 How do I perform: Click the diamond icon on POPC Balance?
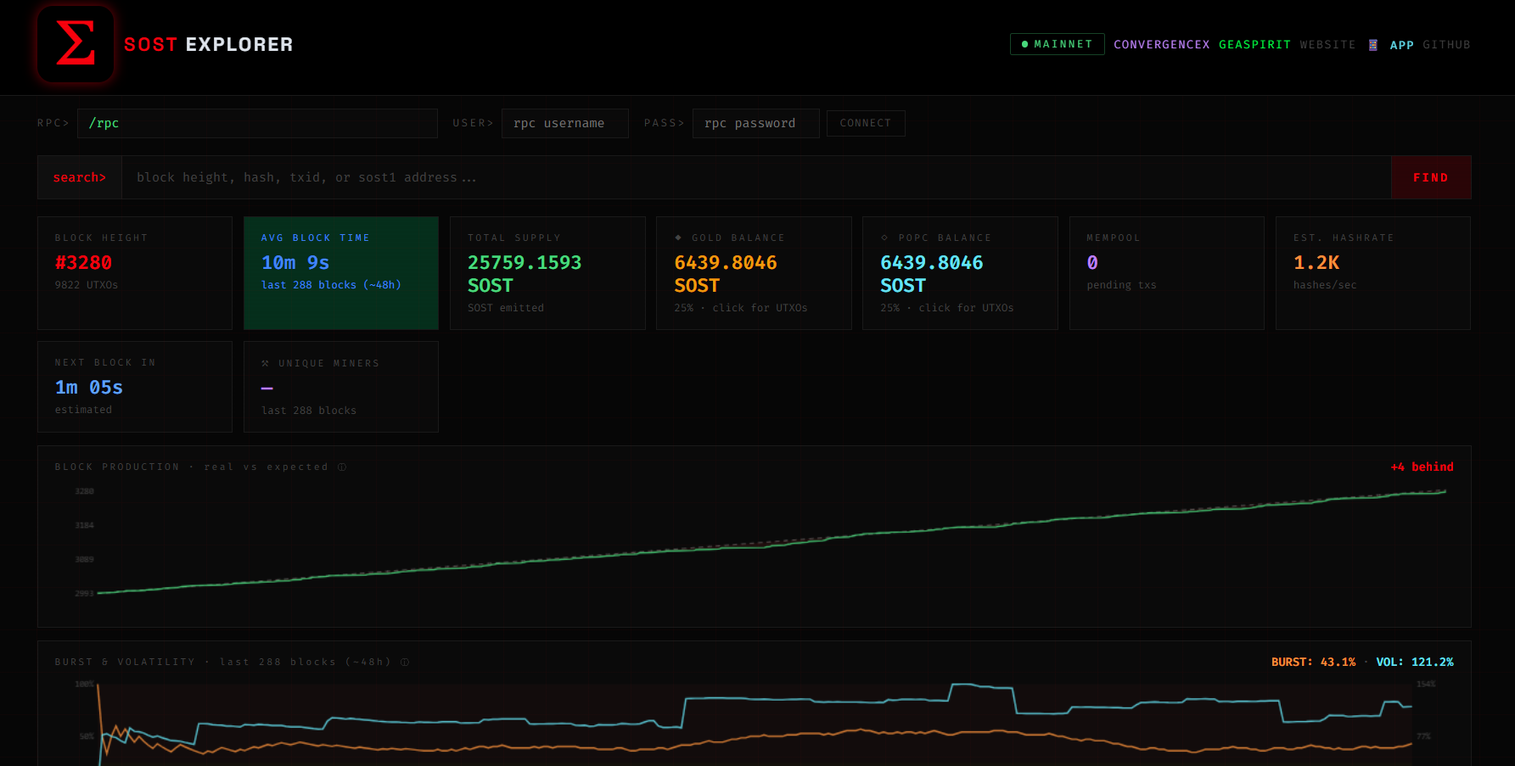point(884,238)
